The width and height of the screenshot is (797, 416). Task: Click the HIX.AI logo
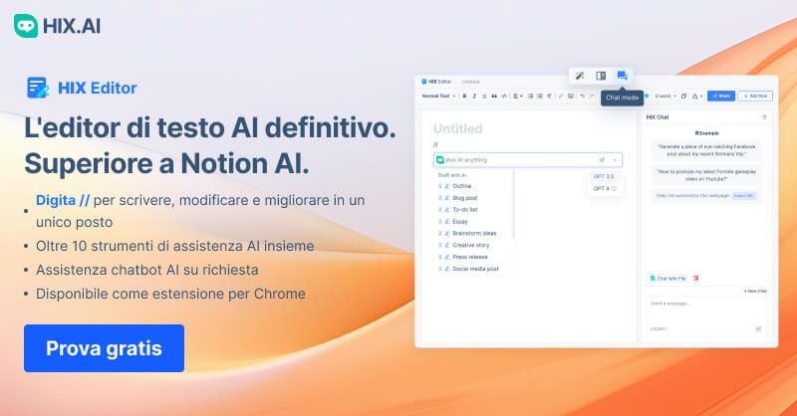pos(57,26)
